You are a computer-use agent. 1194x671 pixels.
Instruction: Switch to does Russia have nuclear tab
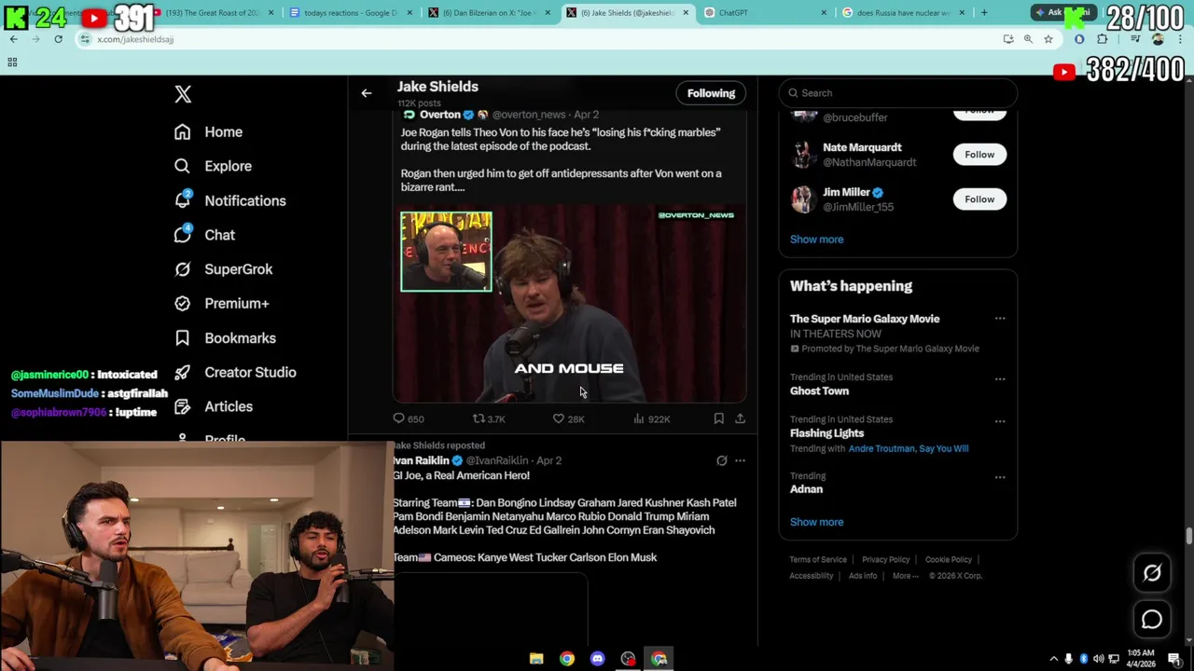(x=903, y=13)
